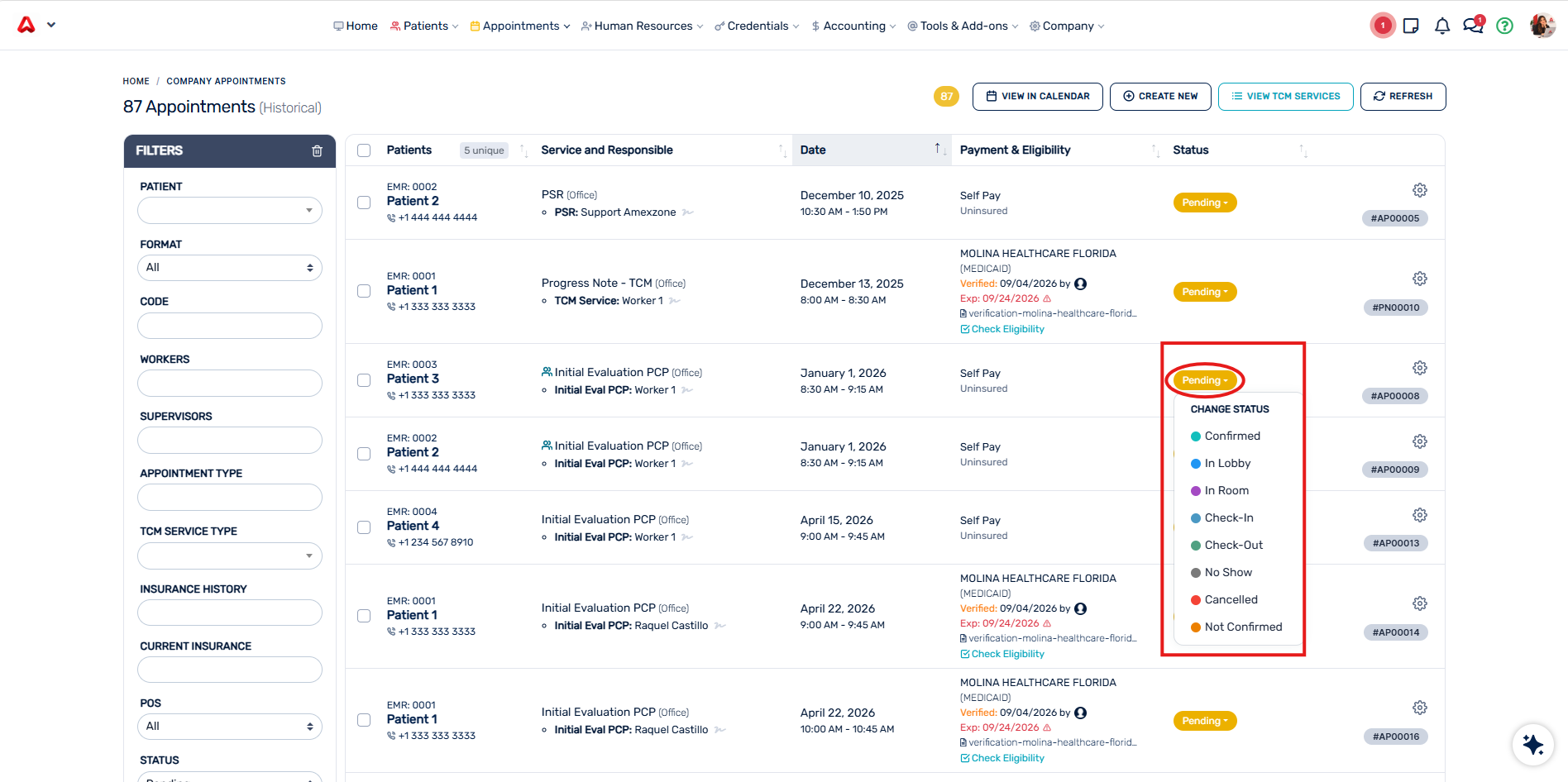Click Check Eligibility link for December 13 appointment
1568x782 pixels.
[x=1002, y=329]
